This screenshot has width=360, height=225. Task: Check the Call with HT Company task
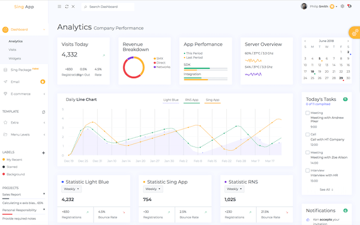(x=307, y=134)
